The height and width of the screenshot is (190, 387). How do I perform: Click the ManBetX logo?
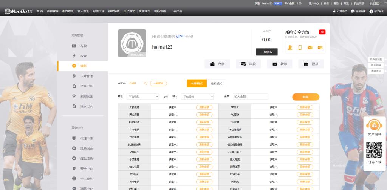pyautogui.click(x=19, y=11)
